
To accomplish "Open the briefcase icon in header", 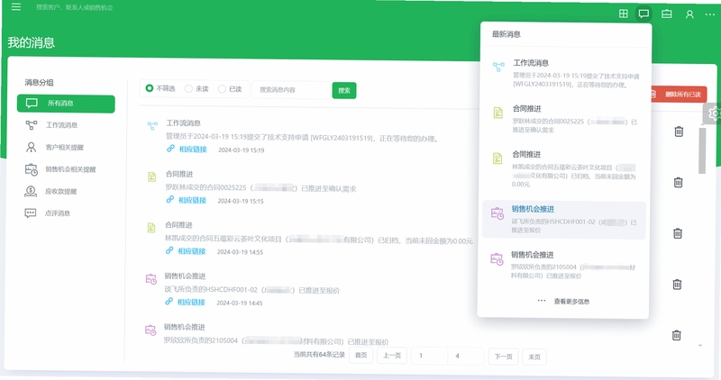I will pyautogui.click(x=667, y=14).
